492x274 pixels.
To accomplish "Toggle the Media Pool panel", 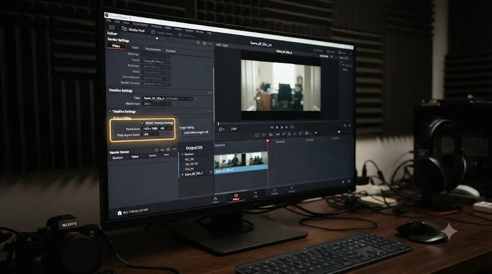I will 134,30.
